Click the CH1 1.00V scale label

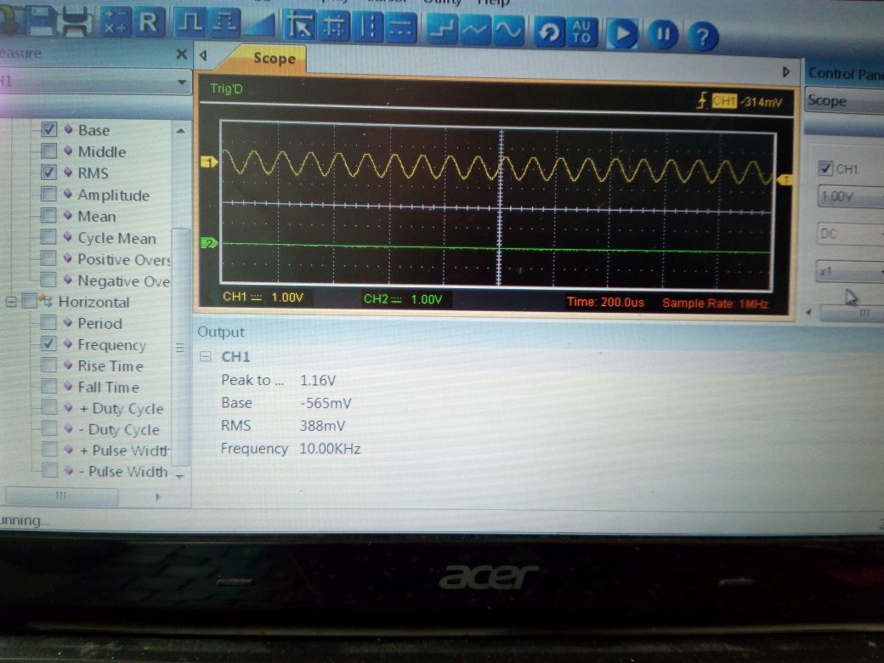point(263,297)
